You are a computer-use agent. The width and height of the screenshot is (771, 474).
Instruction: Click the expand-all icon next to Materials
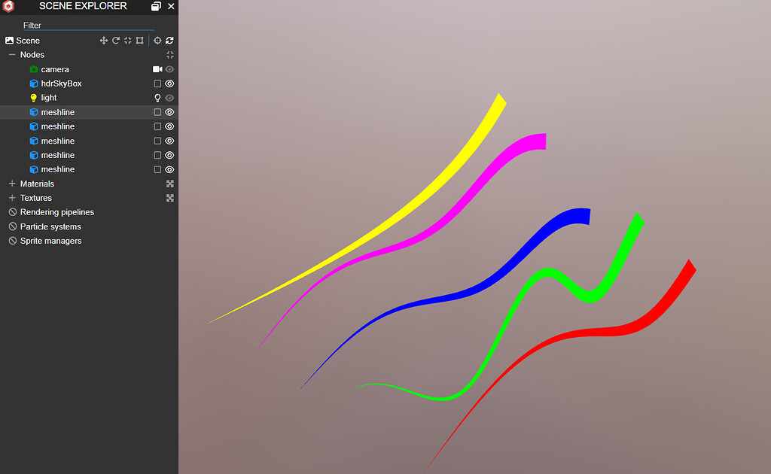pyautogui.click(x=170, y=184)
